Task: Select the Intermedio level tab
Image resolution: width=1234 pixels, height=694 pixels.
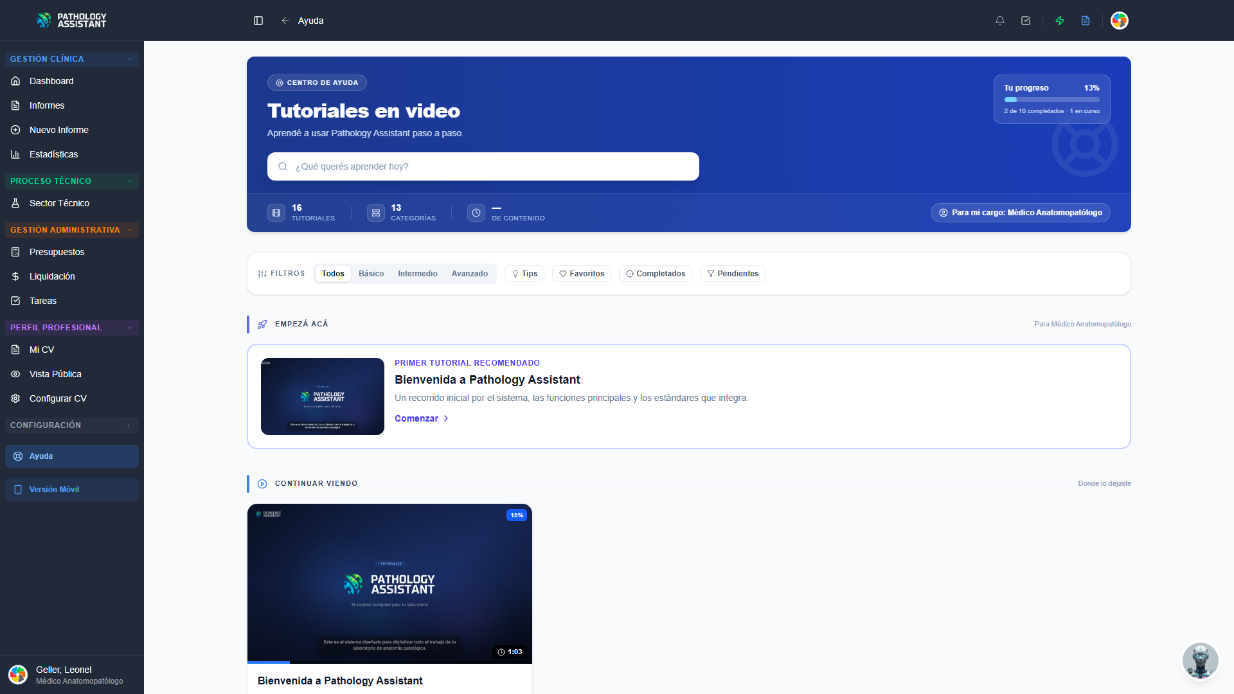Action: point(418,274)
